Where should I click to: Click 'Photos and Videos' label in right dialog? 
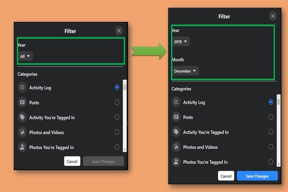click(200, 147)
